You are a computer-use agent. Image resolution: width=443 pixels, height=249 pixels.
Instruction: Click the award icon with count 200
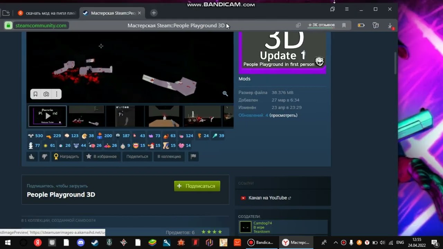coord(104,136)
